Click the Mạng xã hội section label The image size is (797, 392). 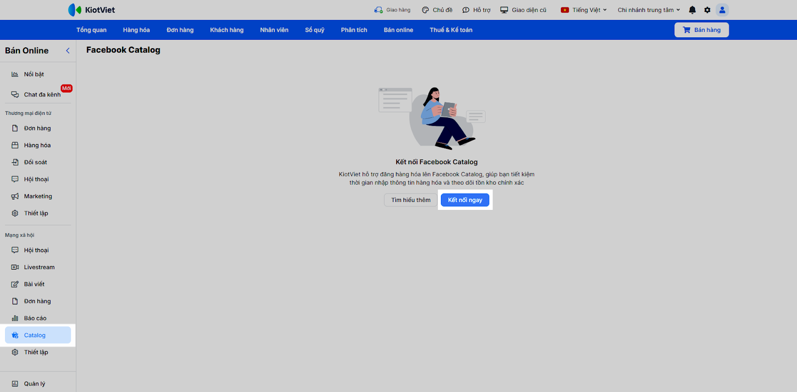(20, 235)
